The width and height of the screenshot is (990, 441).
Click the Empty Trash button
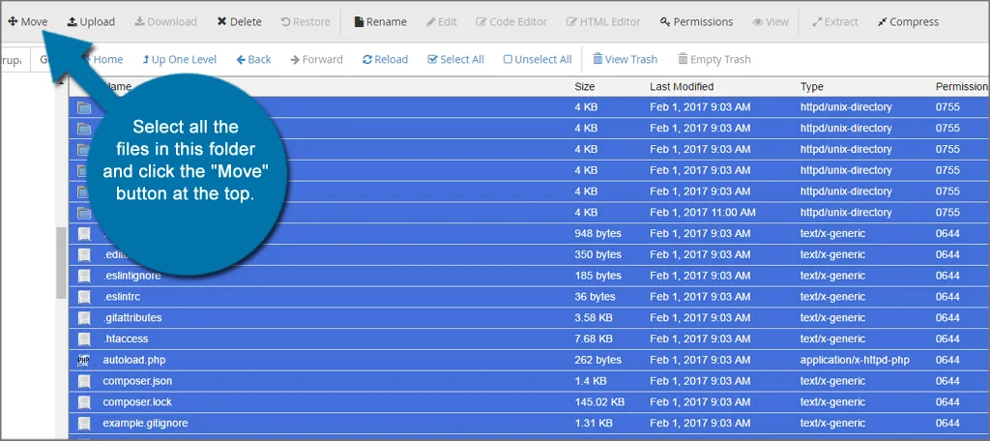714,59
